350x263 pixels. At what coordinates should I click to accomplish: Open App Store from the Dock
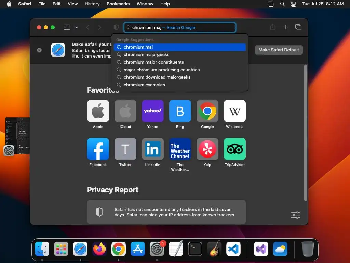tap(138, 249)
